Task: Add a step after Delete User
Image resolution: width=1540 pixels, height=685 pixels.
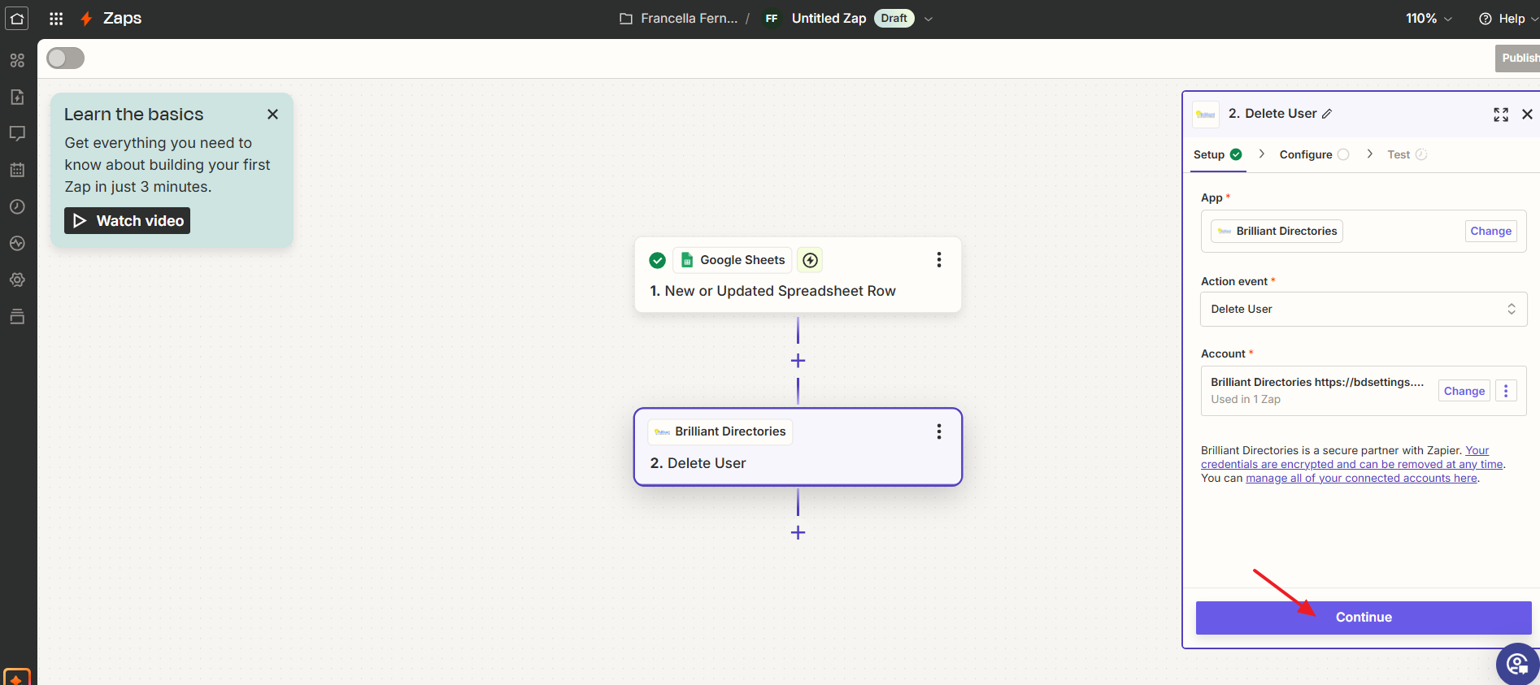Action: pos(798,532)
